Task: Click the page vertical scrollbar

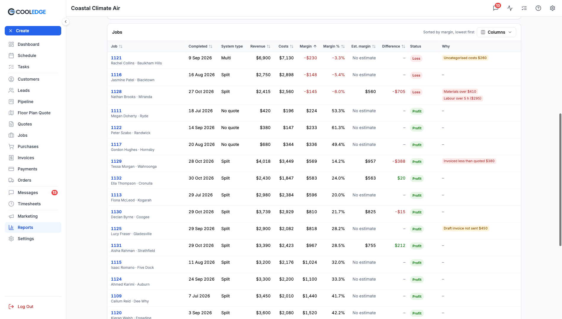Action: point(560,180)
